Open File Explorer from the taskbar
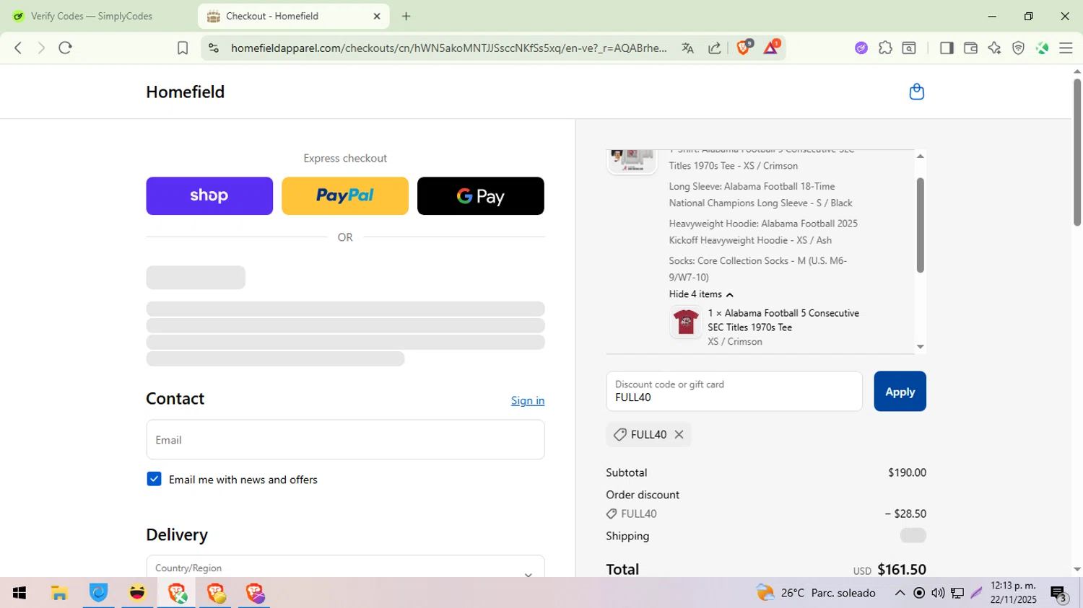The width and height of the screenshot is (1083, 608). (x=59, y=593)
